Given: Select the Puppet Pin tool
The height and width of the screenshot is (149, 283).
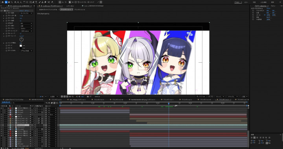Looking at the screenshot, I should click(52, 2).
